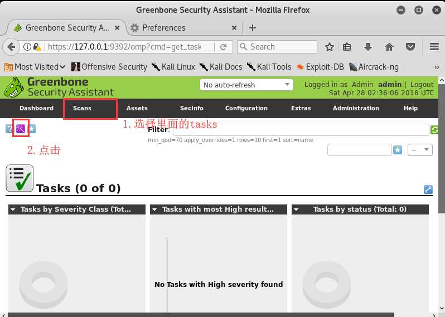
Task: Open the Administration menu
Action: (x=356, y=108)
